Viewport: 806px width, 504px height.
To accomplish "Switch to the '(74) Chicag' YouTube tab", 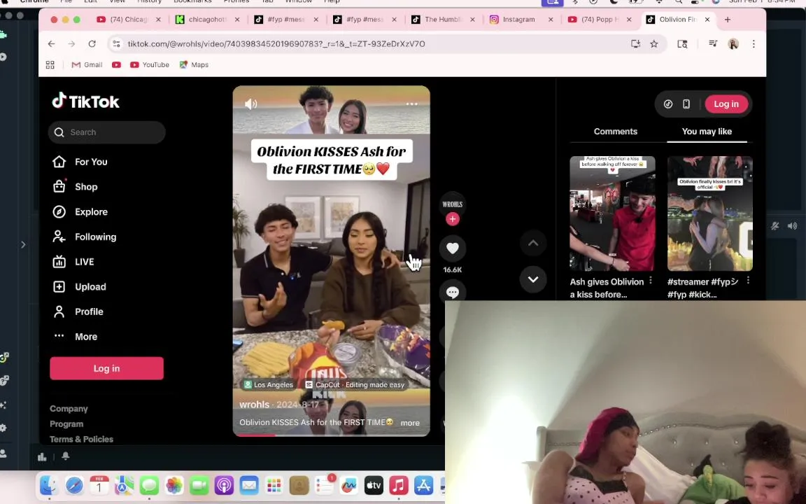I will tap(129, 20).
